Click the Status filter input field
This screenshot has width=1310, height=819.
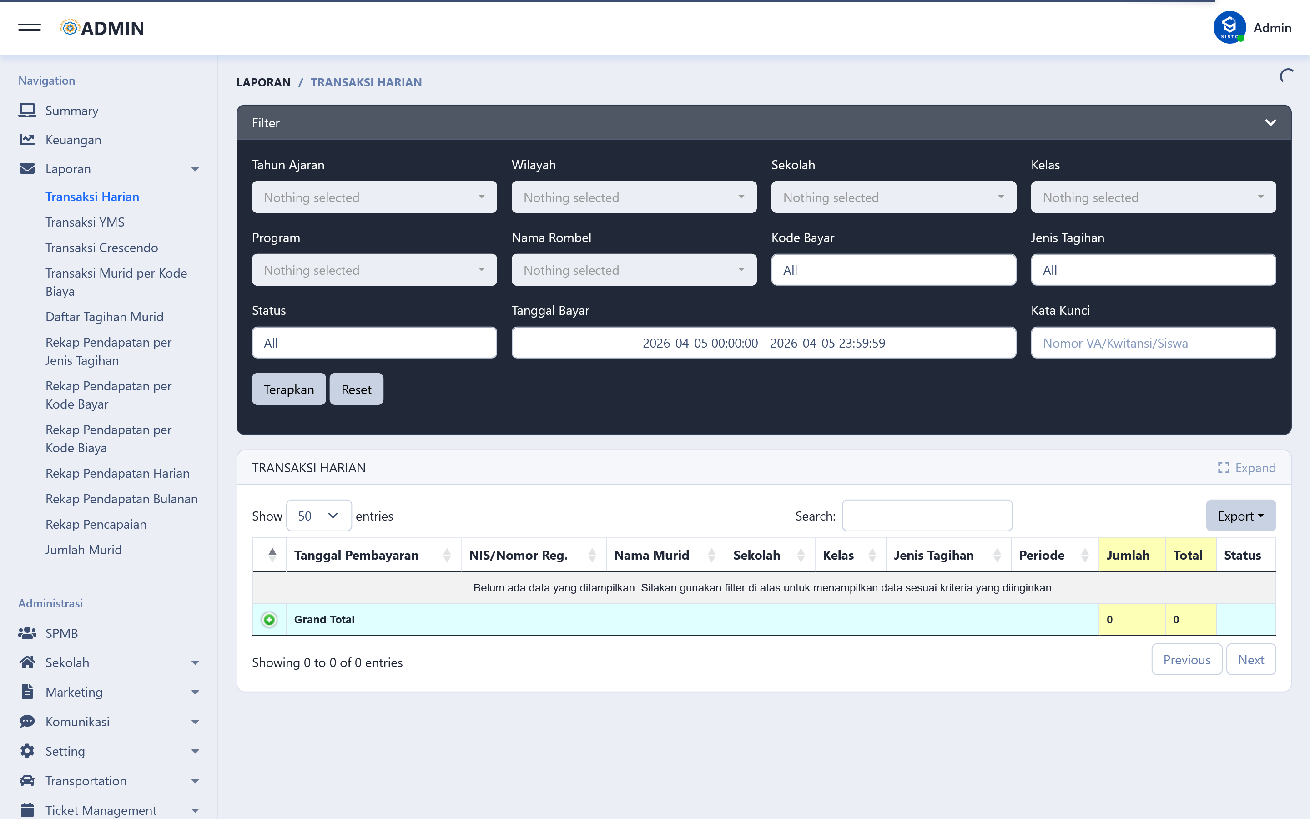pyautogui.click(x=374, y=342)
